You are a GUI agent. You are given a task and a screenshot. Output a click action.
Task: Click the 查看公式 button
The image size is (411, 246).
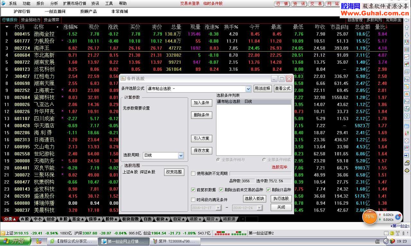tap(283, 88)
